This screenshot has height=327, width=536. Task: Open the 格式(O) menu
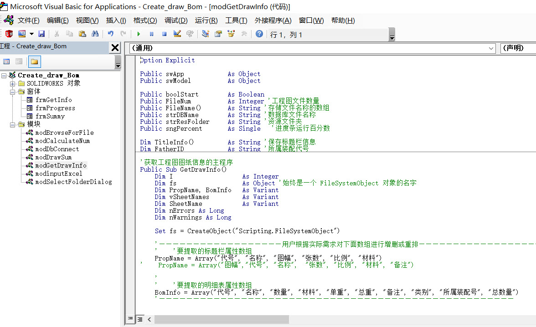[x=145, y=20]
